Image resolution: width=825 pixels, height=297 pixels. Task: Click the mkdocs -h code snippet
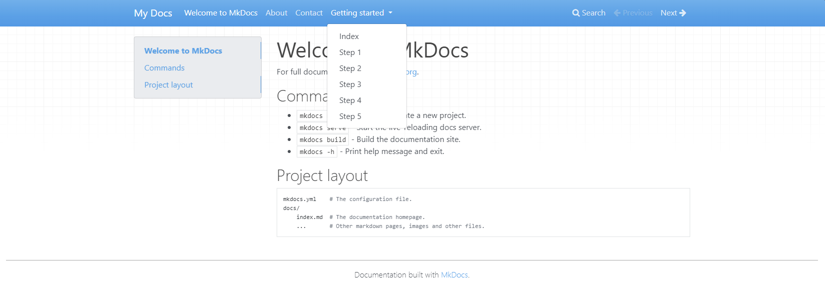(x=317, y=152)
